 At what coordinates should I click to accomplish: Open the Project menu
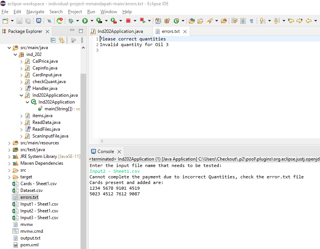(75, 12)
